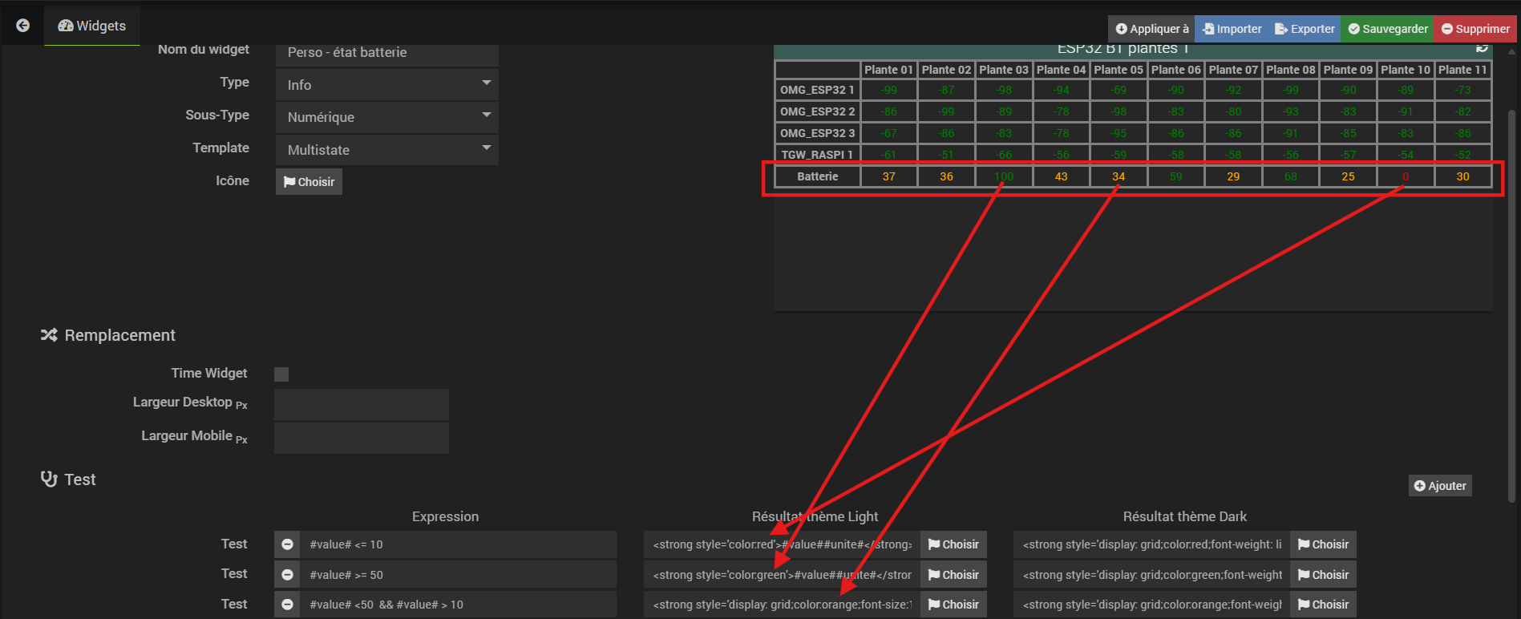The image size is (1521, 619).
Task: Focus the Largeur Desktop input field
Action: click(362, 404)
